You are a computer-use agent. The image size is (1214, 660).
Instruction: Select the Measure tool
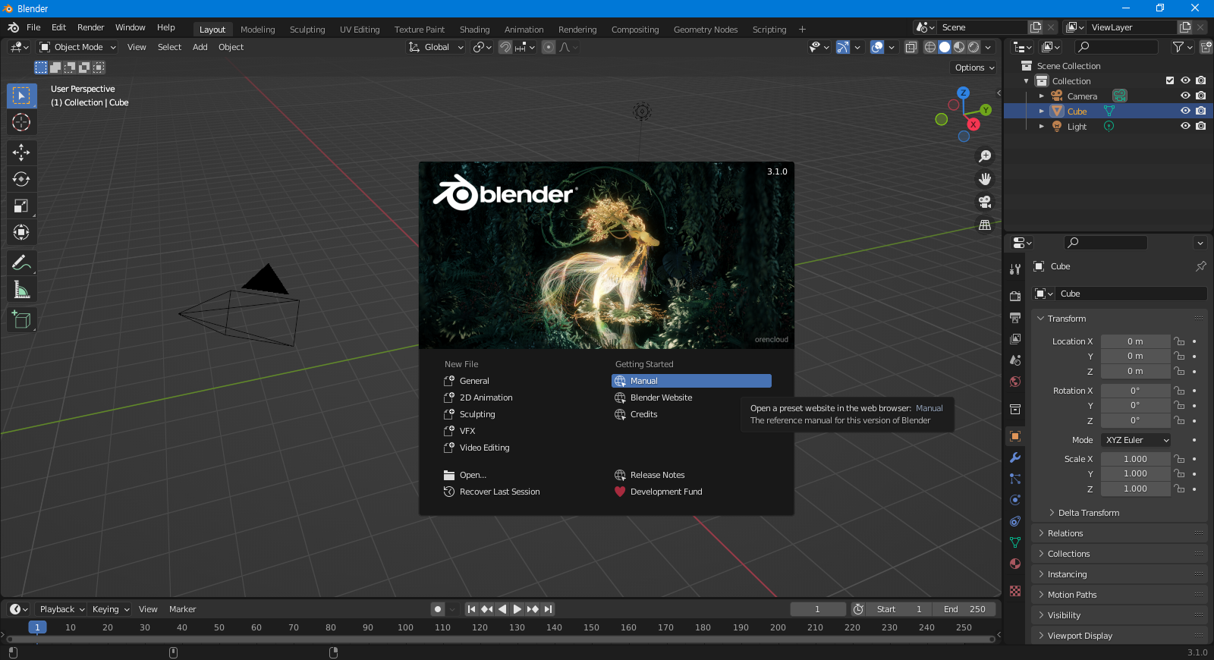coord(21,290)
